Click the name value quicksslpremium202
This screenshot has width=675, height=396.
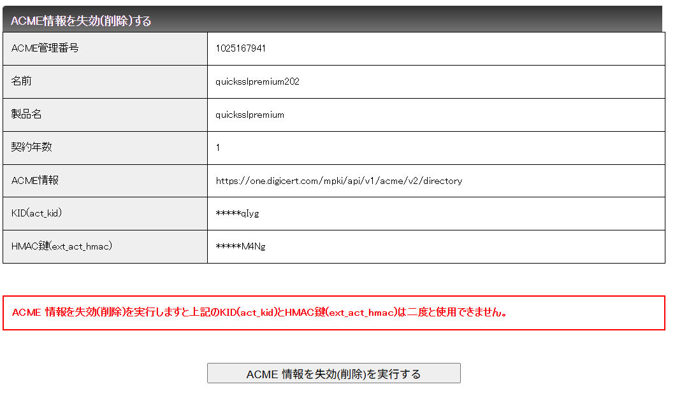[258, 81]
